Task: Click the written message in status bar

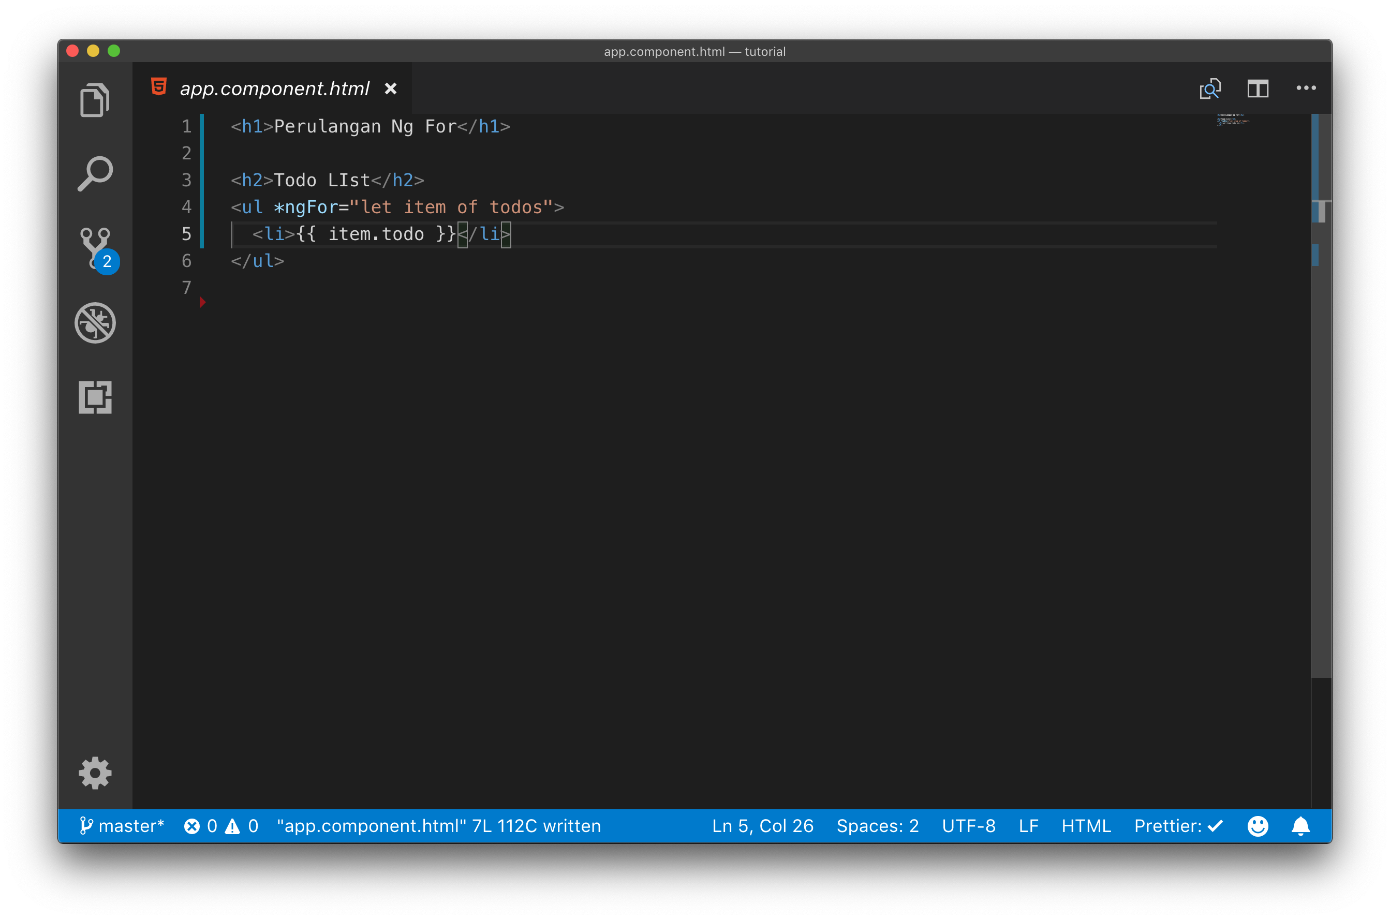Action: tap(438, 825)
